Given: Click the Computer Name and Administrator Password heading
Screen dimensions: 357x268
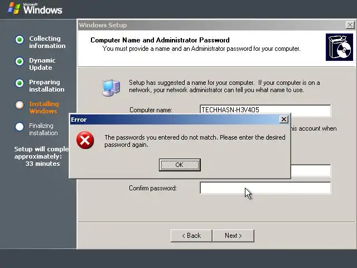Looking at the screenshot, I should coord(160,40).
